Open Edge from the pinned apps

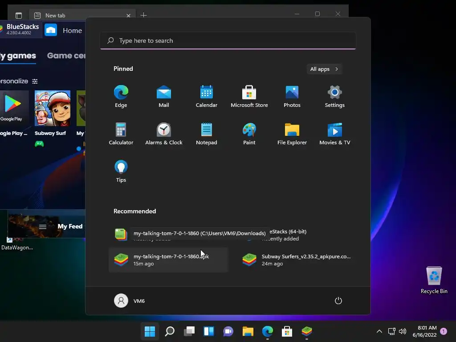point(121,96)
